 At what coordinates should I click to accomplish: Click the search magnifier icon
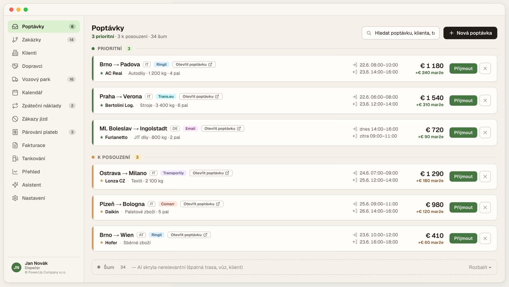coord(369,33)
